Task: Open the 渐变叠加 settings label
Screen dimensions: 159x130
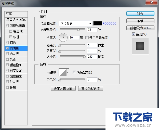Action: tap(16, 71)
